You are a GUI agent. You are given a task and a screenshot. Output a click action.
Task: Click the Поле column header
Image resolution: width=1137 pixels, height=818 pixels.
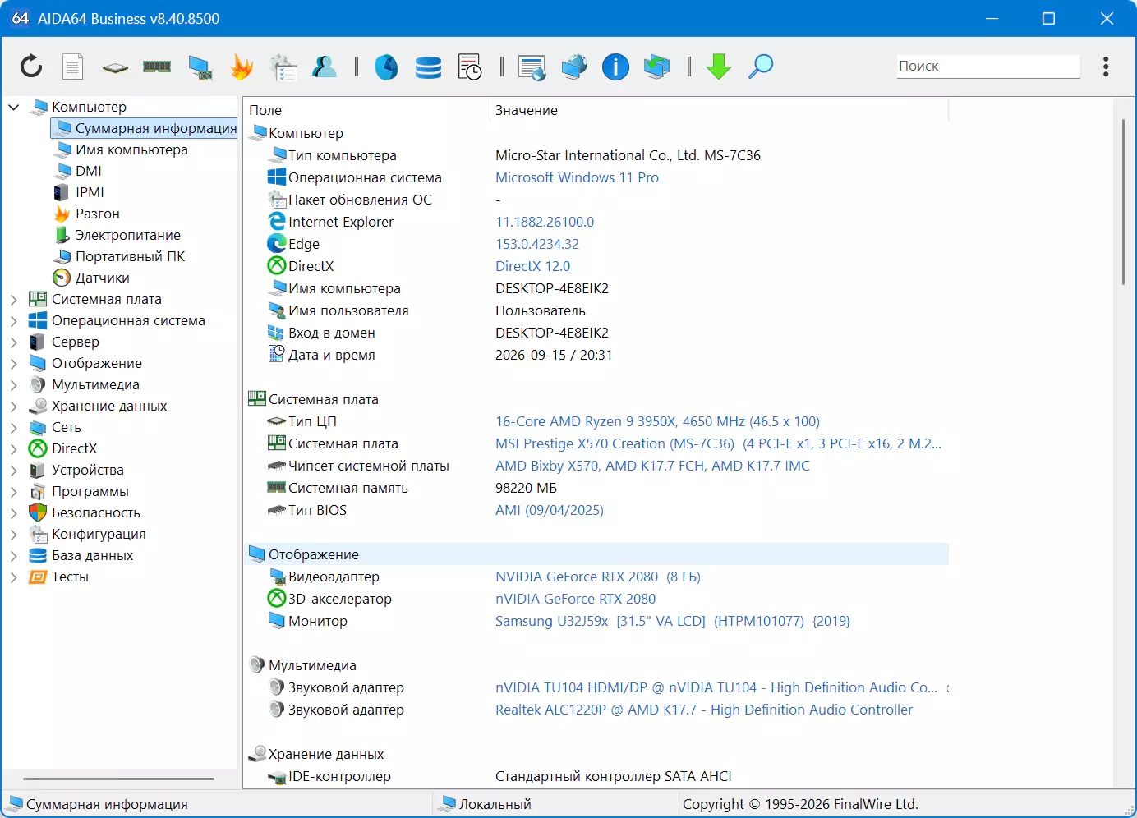[x=366, y=110]
